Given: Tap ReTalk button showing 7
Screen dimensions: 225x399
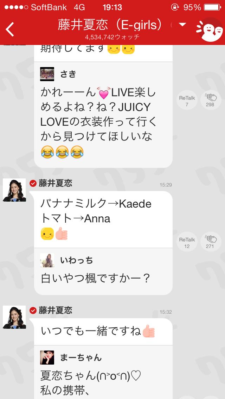Looking at the screenshot, I should coord(187,100).
